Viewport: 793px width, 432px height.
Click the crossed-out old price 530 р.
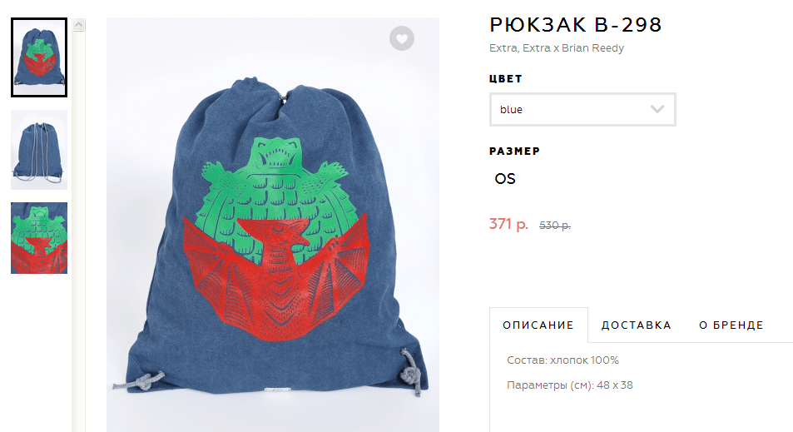point(555,226)
